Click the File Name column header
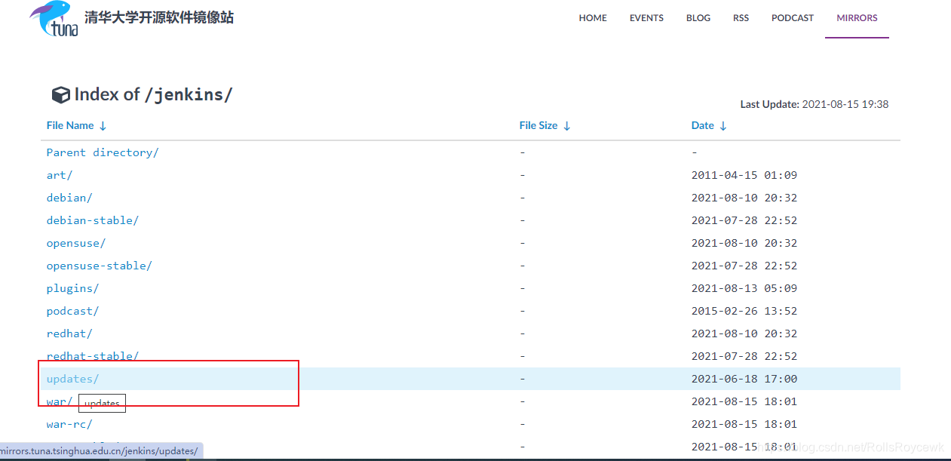Screen dimensions: 951x461 point(70,126)
